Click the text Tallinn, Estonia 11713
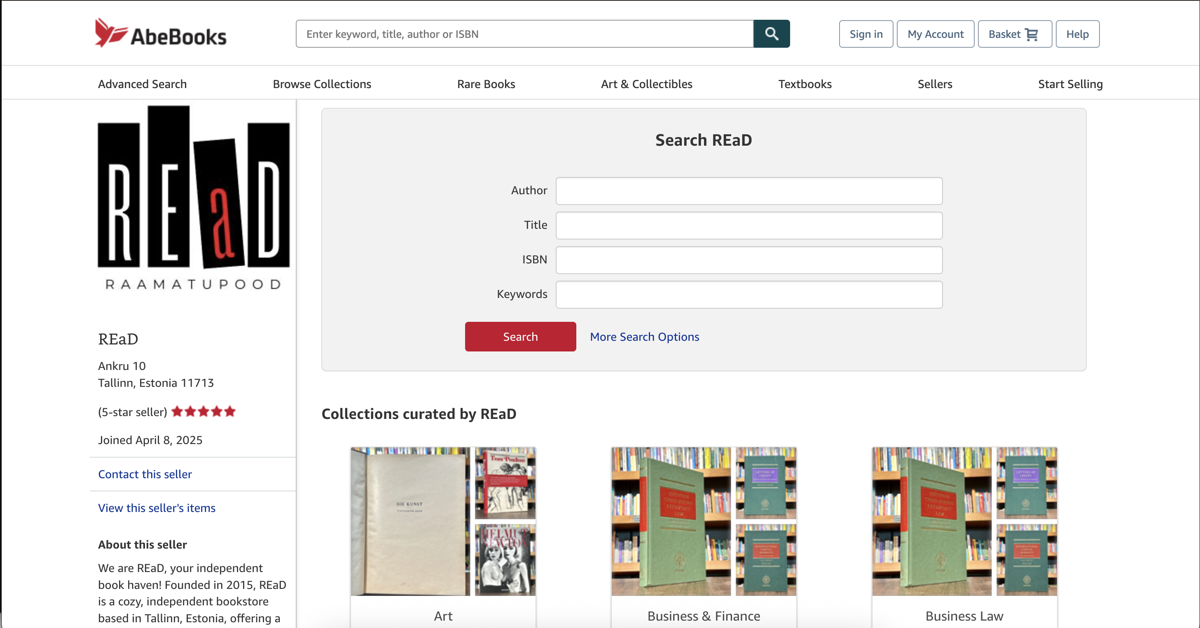This screenshot has height=628, width=1200. [x=156, y=383]
